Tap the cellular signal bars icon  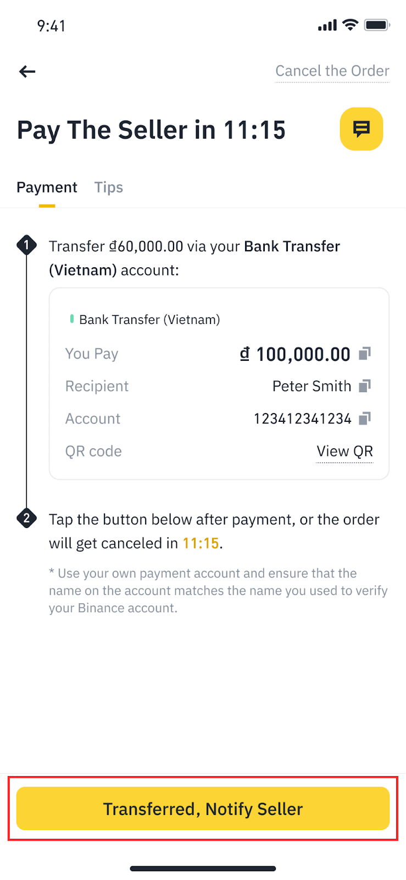[x=327, y=25]
